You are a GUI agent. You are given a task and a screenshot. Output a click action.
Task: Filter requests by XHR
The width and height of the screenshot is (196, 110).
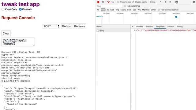click(103, 10)
